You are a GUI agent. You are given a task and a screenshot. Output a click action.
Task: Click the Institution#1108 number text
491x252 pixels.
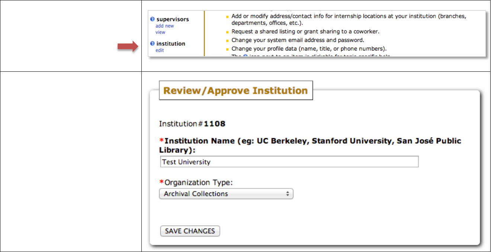214,124
